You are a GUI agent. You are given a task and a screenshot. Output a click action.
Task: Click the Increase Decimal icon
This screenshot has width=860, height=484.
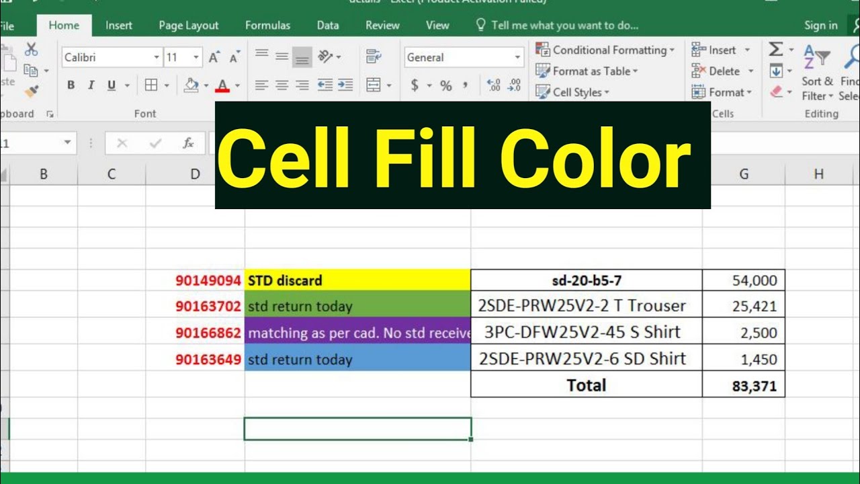(494, 85)
